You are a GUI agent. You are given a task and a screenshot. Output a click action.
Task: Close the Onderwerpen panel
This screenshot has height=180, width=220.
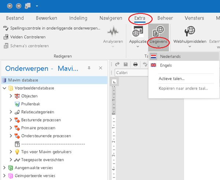(101, 68)
